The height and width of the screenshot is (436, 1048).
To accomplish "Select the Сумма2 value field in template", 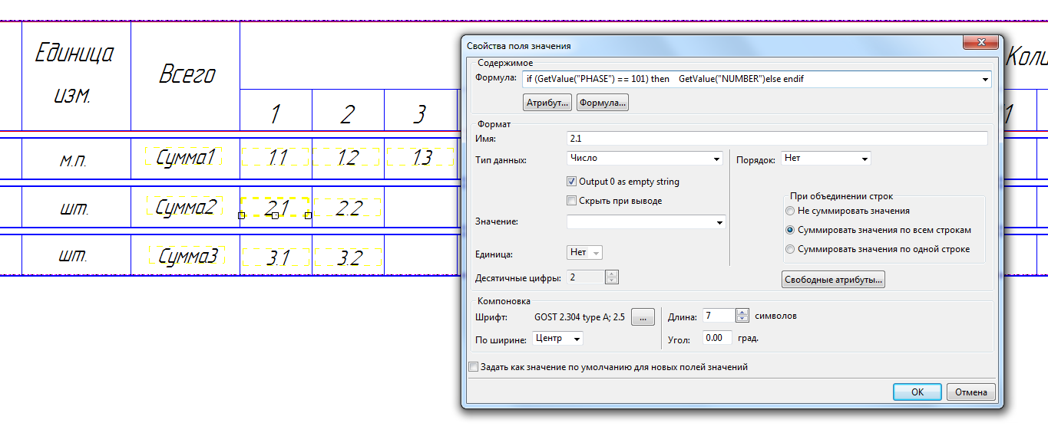I will pyautogui.click(x=185, y=206).
